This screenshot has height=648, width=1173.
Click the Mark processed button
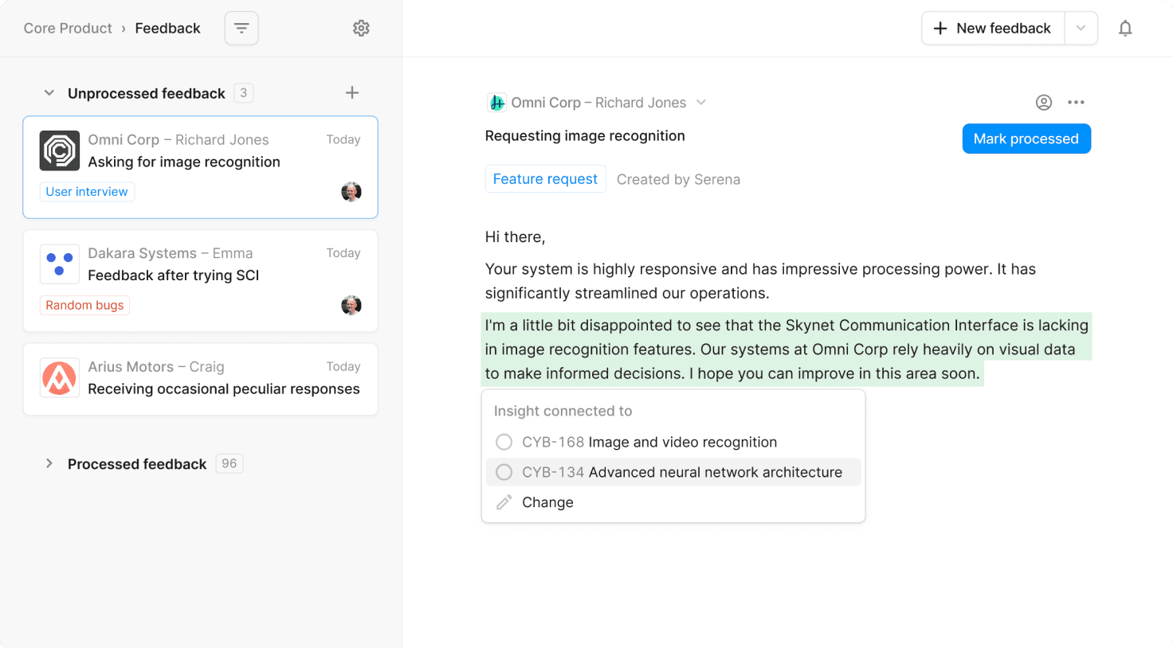(1026, 139)
